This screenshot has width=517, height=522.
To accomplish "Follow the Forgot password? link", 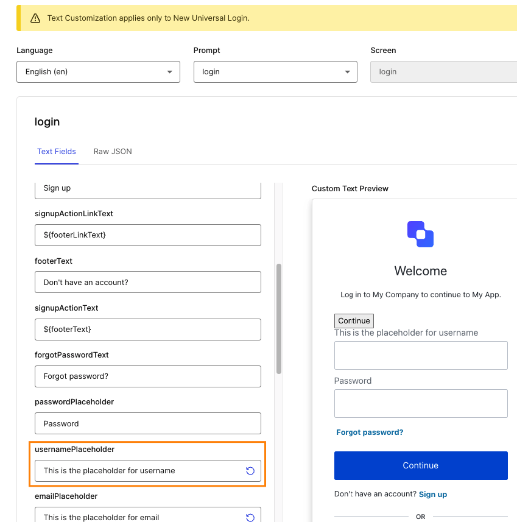I will (x=370, y=432).
